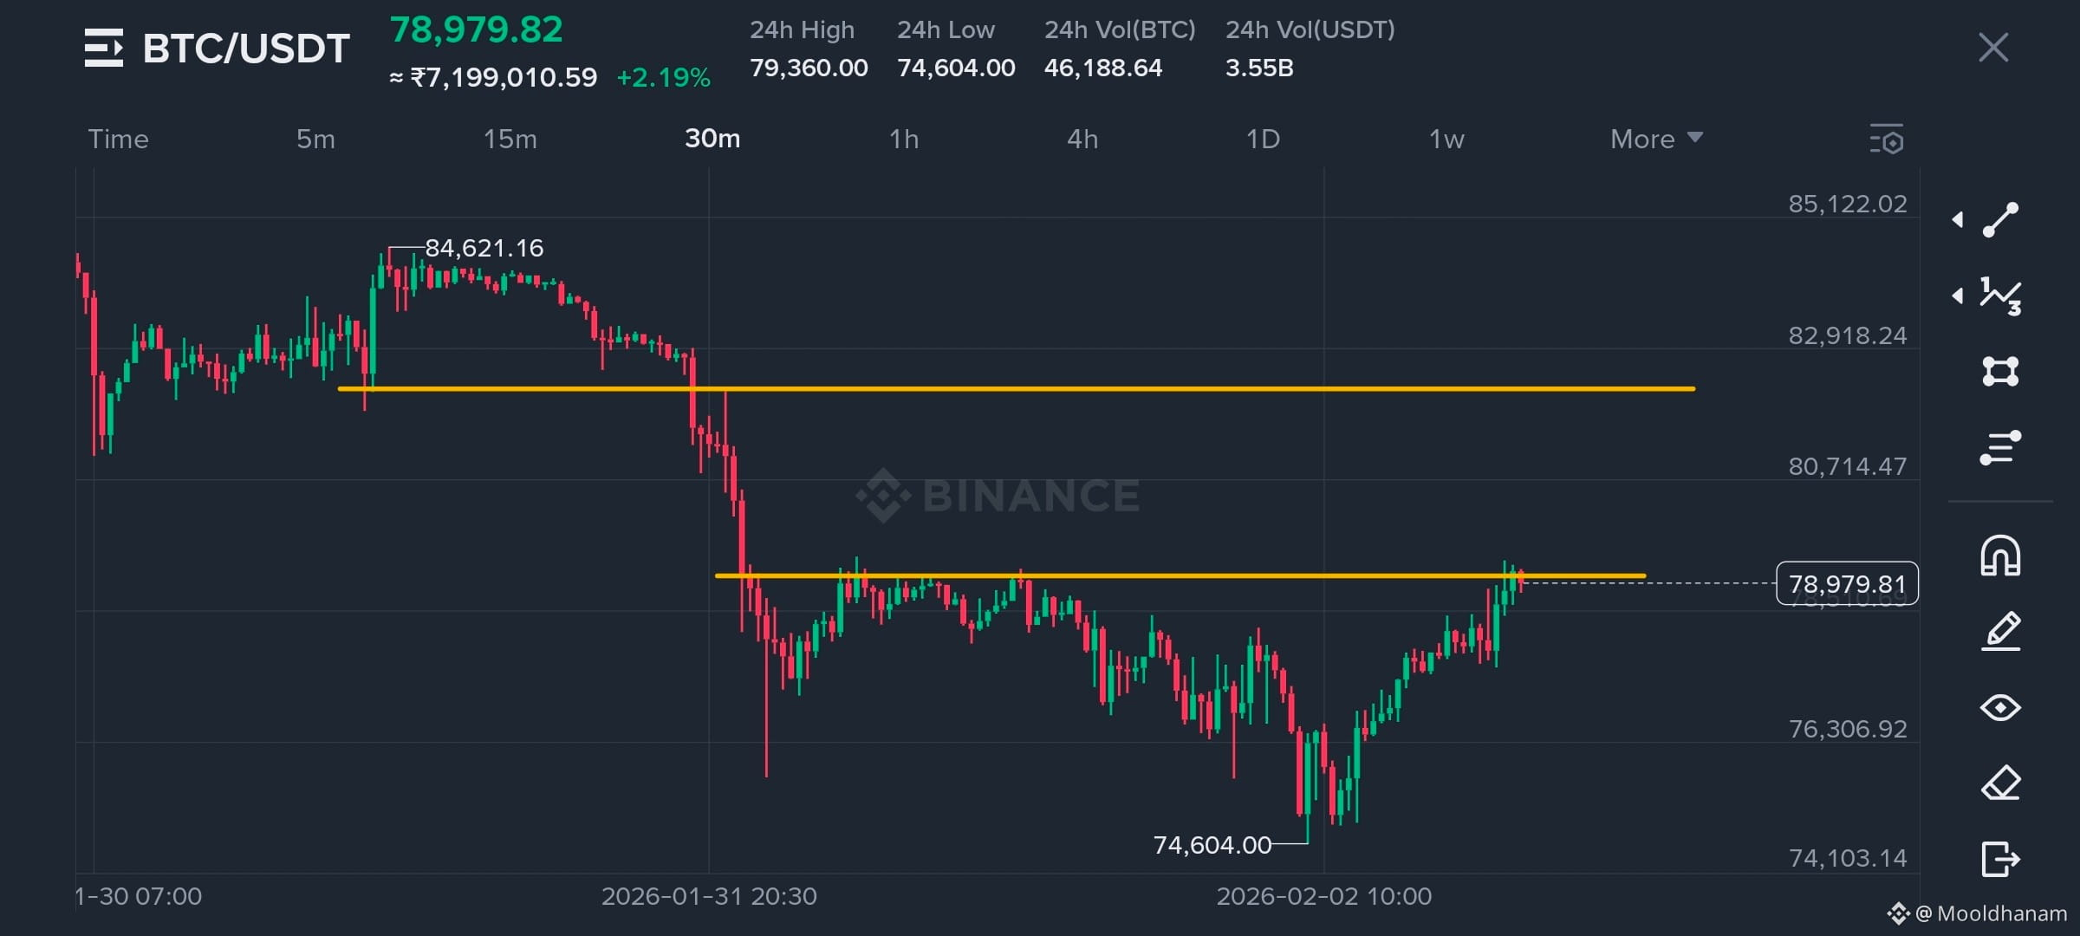Open chart indicator settings icon
2080x936 pixels.
pyautogui.click(x=1887, y=140)
